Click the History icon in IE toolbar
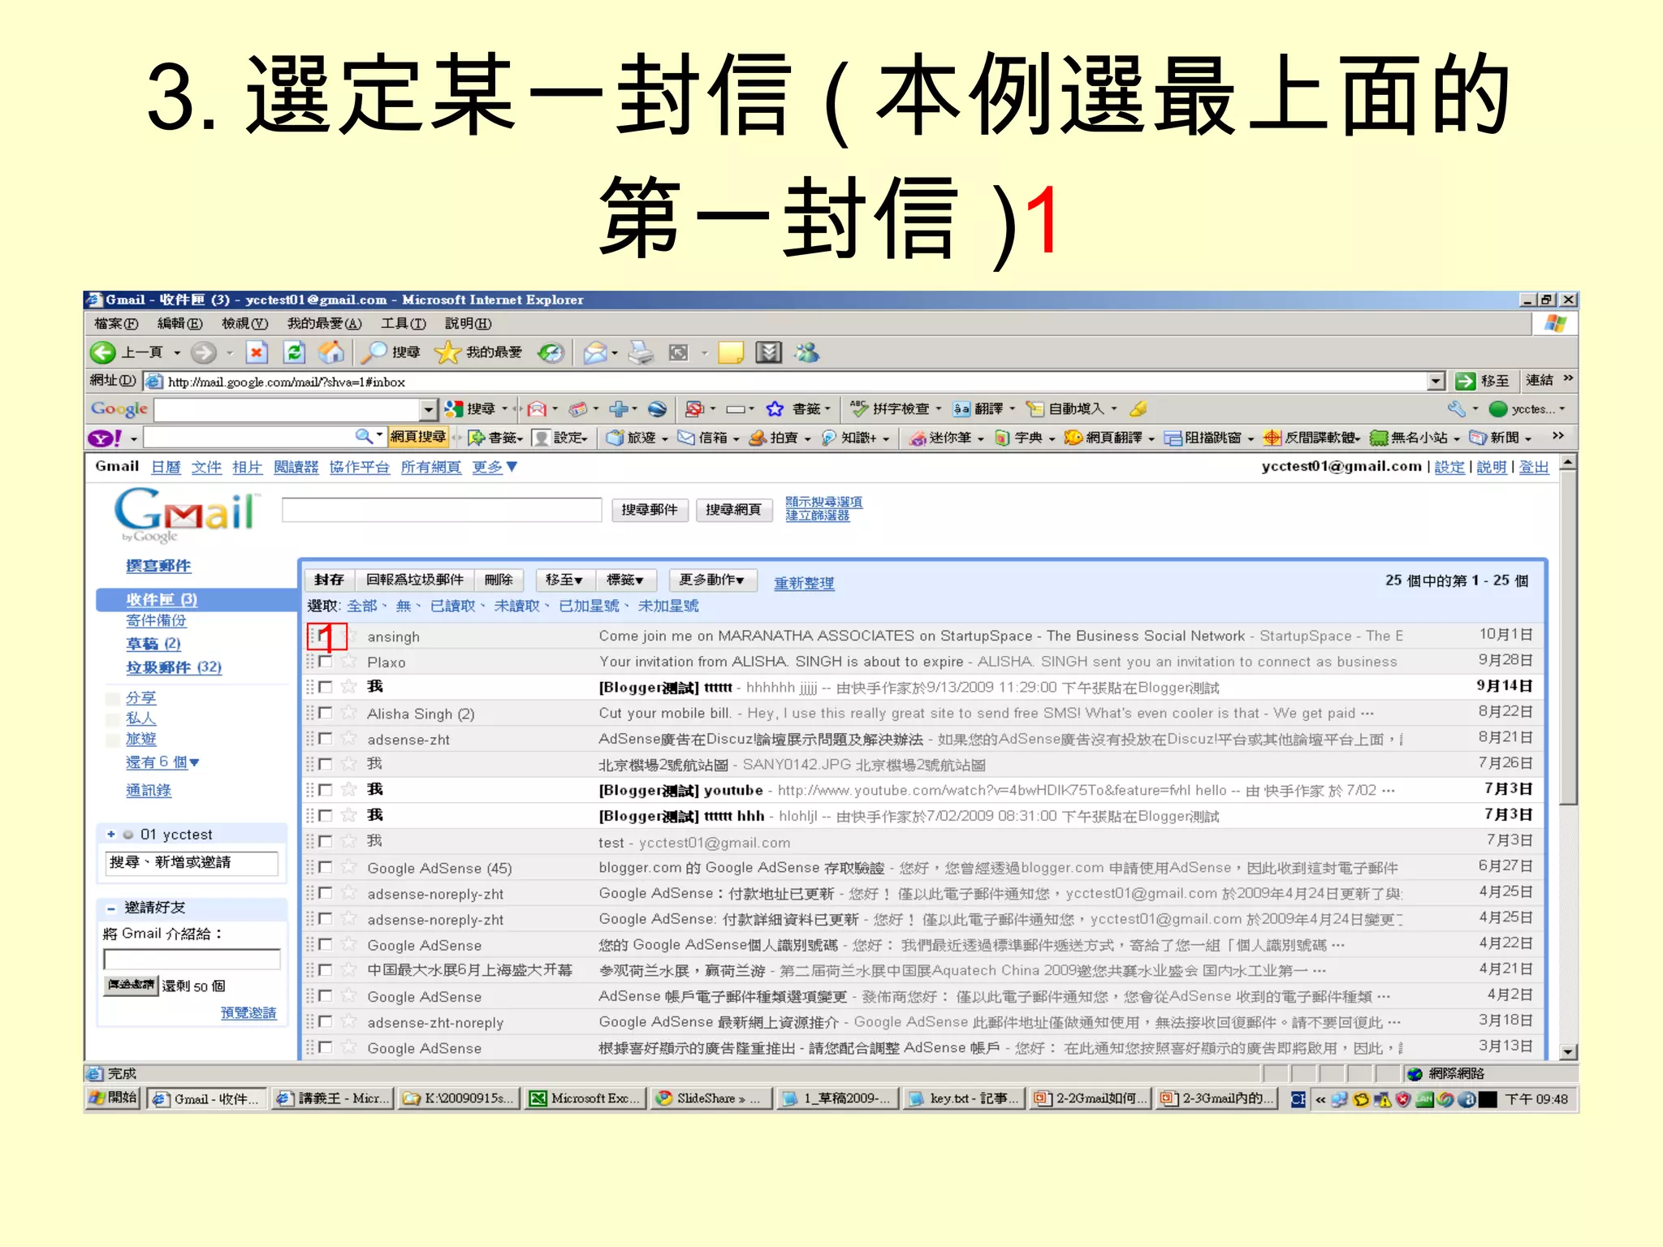 [x=551, y=352]
